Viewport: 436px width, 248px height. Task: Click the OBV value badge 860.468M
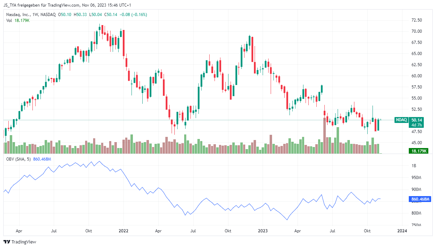click(419, 200)
